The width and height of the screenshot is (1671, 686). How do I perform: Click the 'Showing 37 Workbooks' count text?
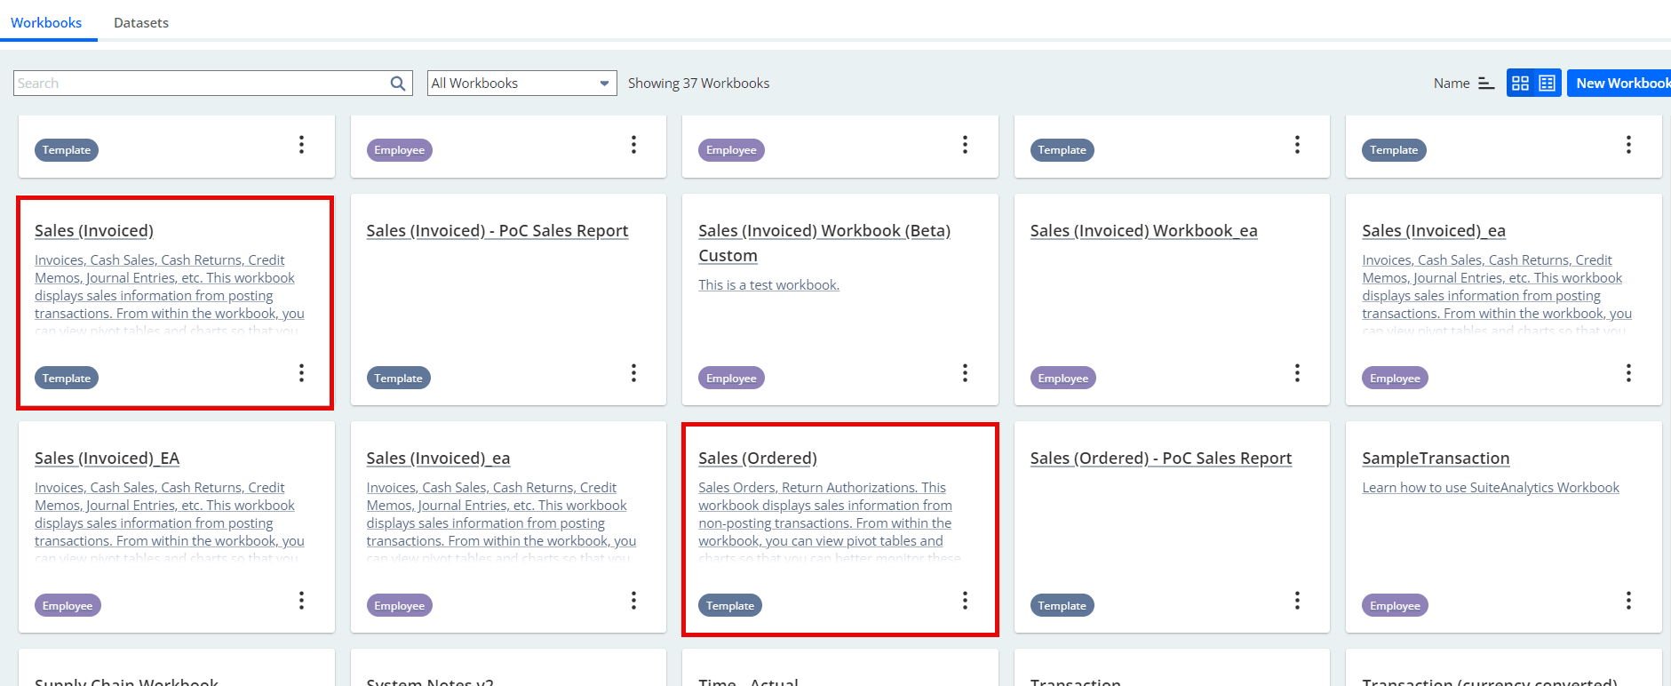coord(698,84)
